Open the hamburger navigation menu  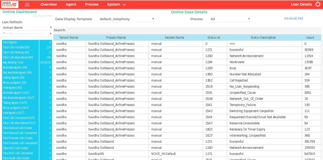tap(27, 4)
